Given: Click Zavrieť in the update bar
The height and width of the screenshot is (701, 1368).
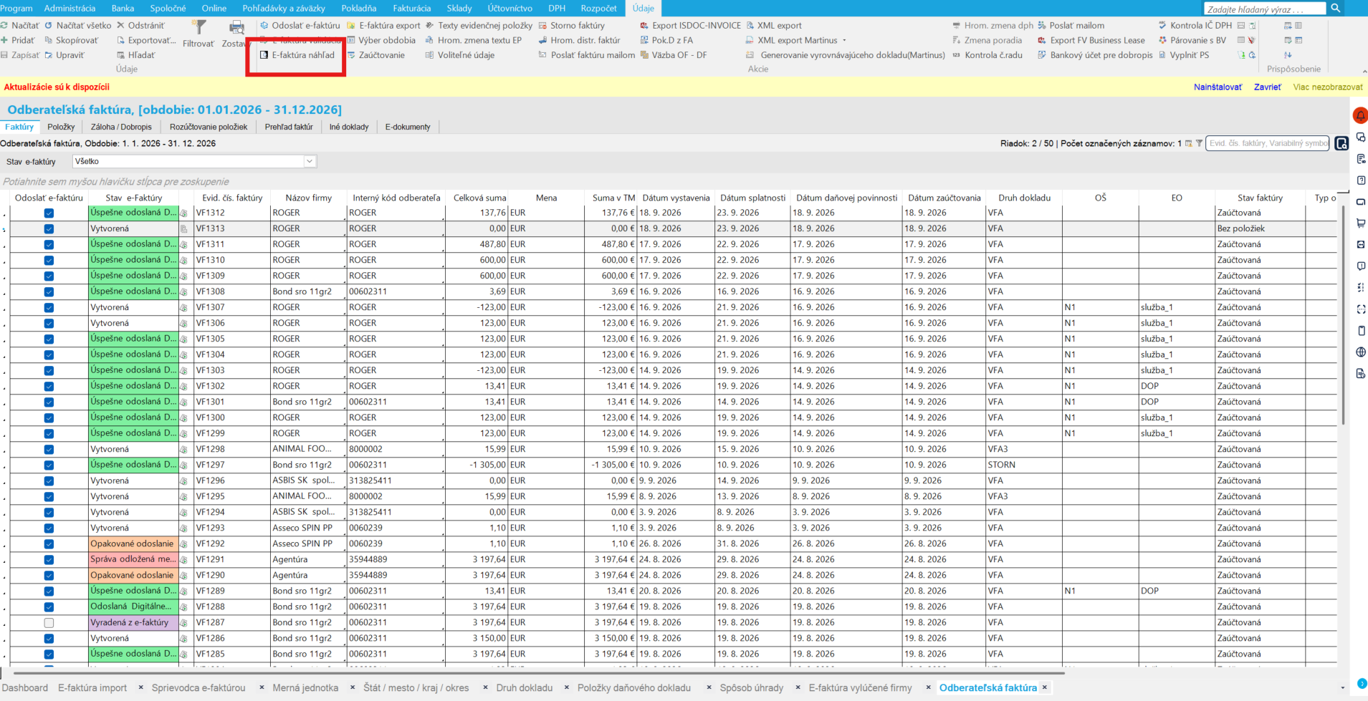Looking at the screenshot, I should click(1267, 87).
